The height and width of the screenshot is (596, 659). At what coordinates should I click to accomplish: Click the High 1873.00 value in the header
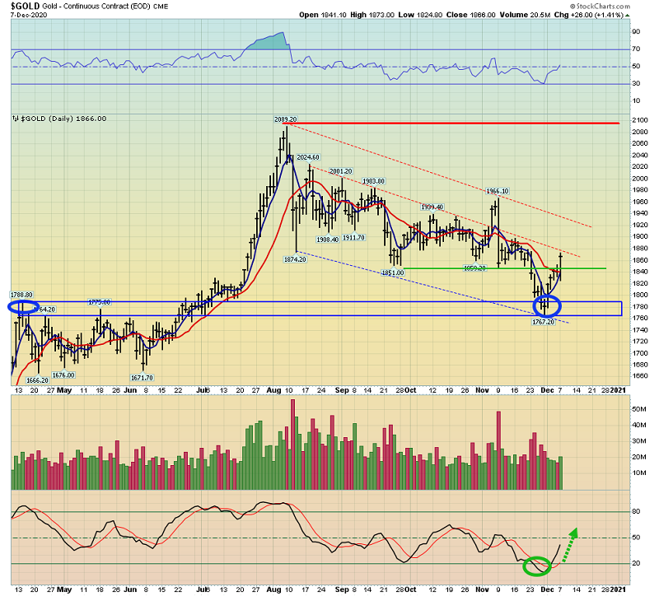click(372, 15)
